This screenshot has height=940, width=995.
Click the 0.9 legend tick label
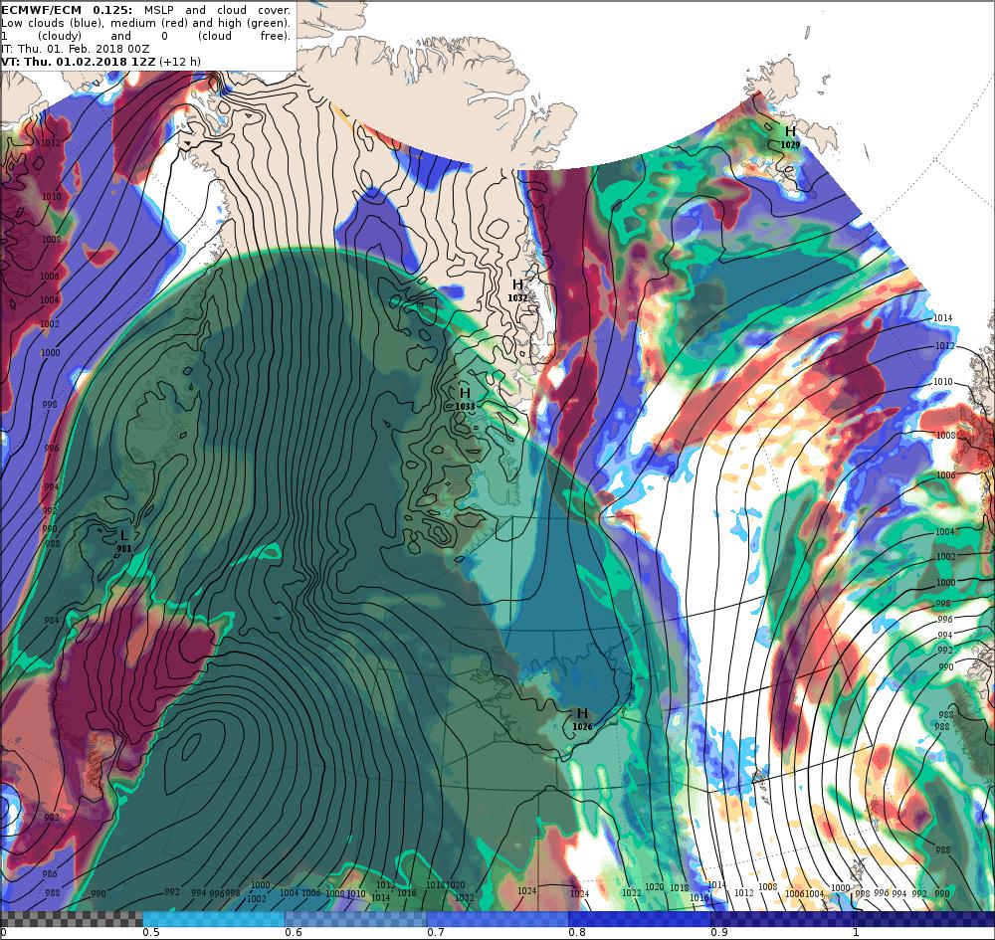(x=719, y=932)
